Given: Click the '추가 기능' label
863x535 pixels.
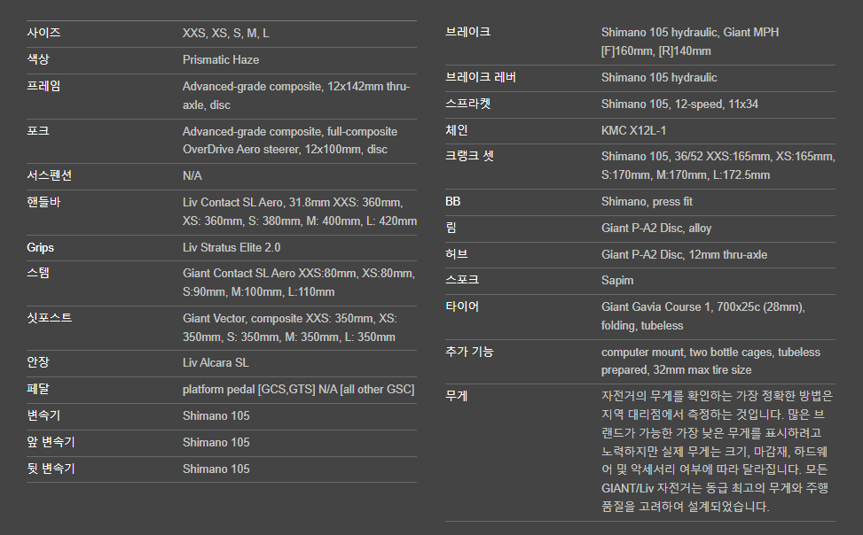Looking at the screenshot, I should click(x=469, y=352).
